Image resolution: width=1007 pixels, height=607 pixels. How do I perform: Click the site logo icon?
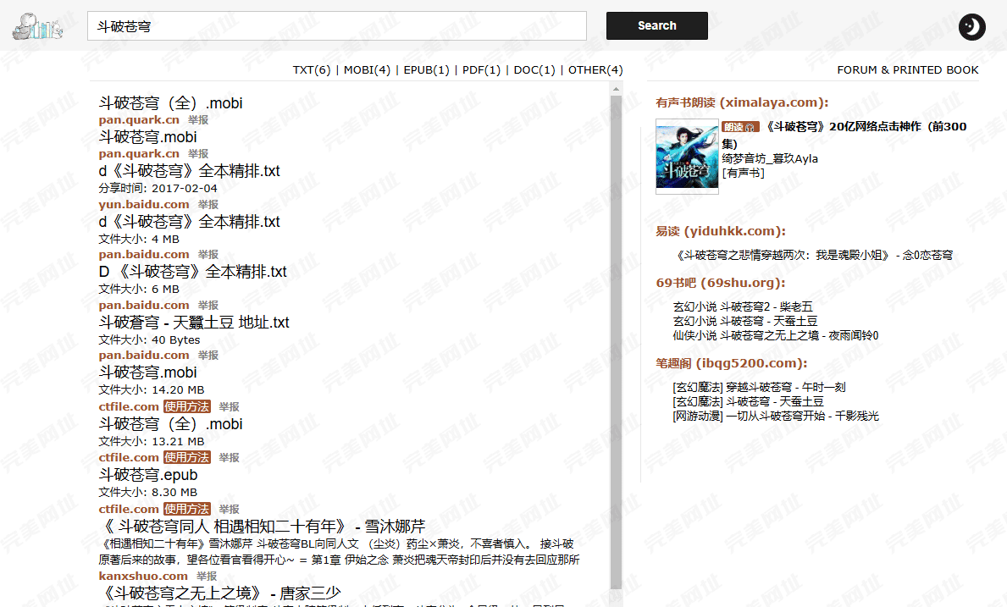coord(37,26)
